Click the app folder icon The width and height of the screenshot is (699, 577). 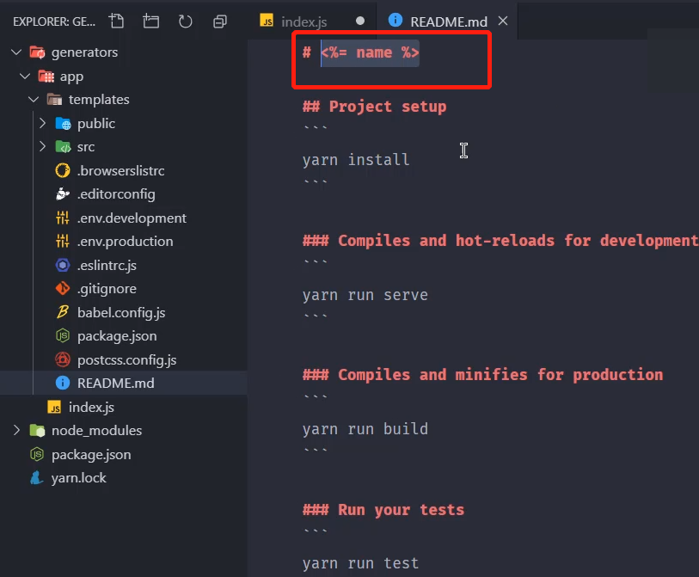[46, 77]
